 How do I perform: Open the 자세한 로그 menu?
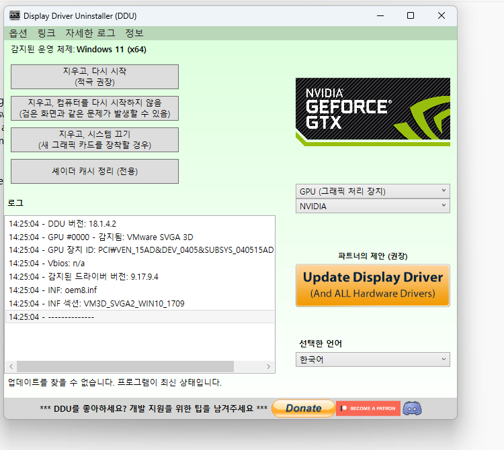tap(90, 33)
